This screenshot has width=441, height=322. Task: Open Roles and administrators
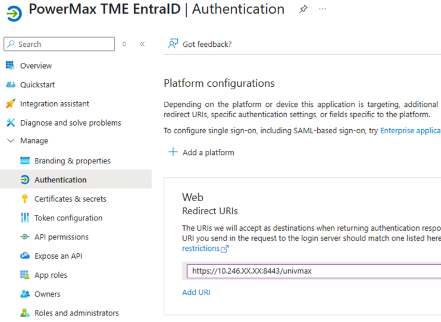[x=77, y=313]
